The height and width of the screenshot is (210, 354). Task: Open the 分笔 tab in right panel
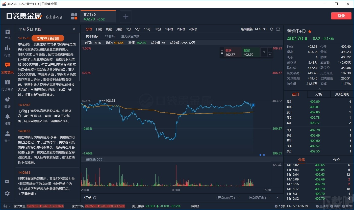pos(301,160)
